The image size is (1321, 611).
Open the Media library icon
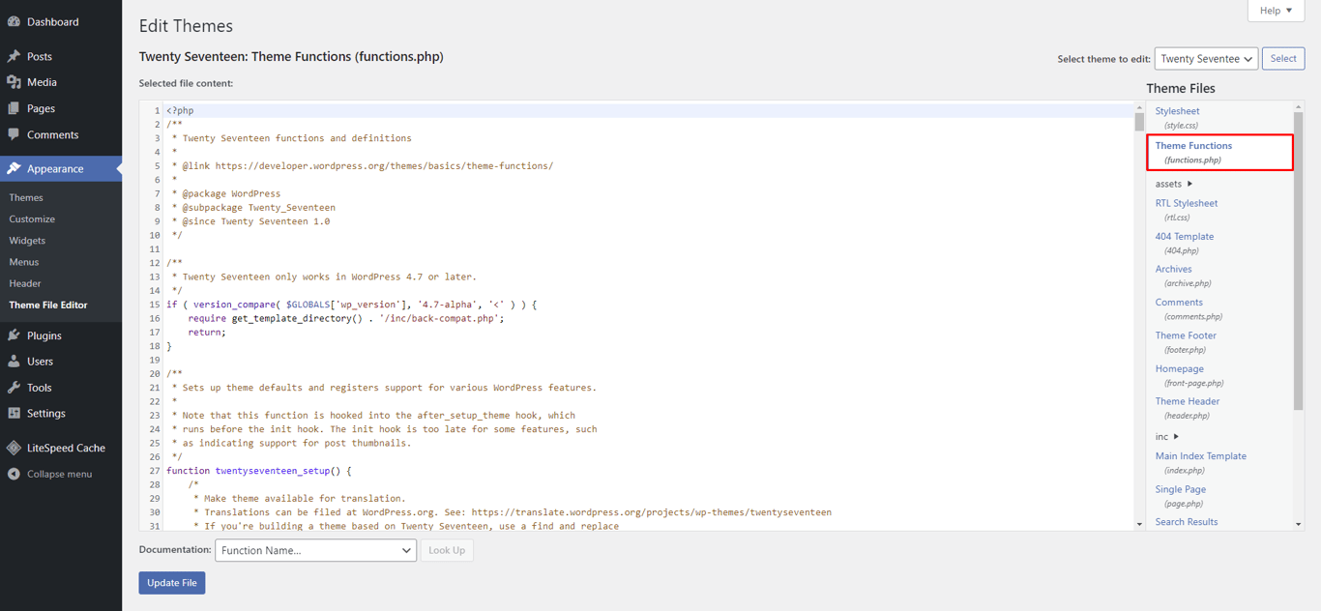click(13, 82)
